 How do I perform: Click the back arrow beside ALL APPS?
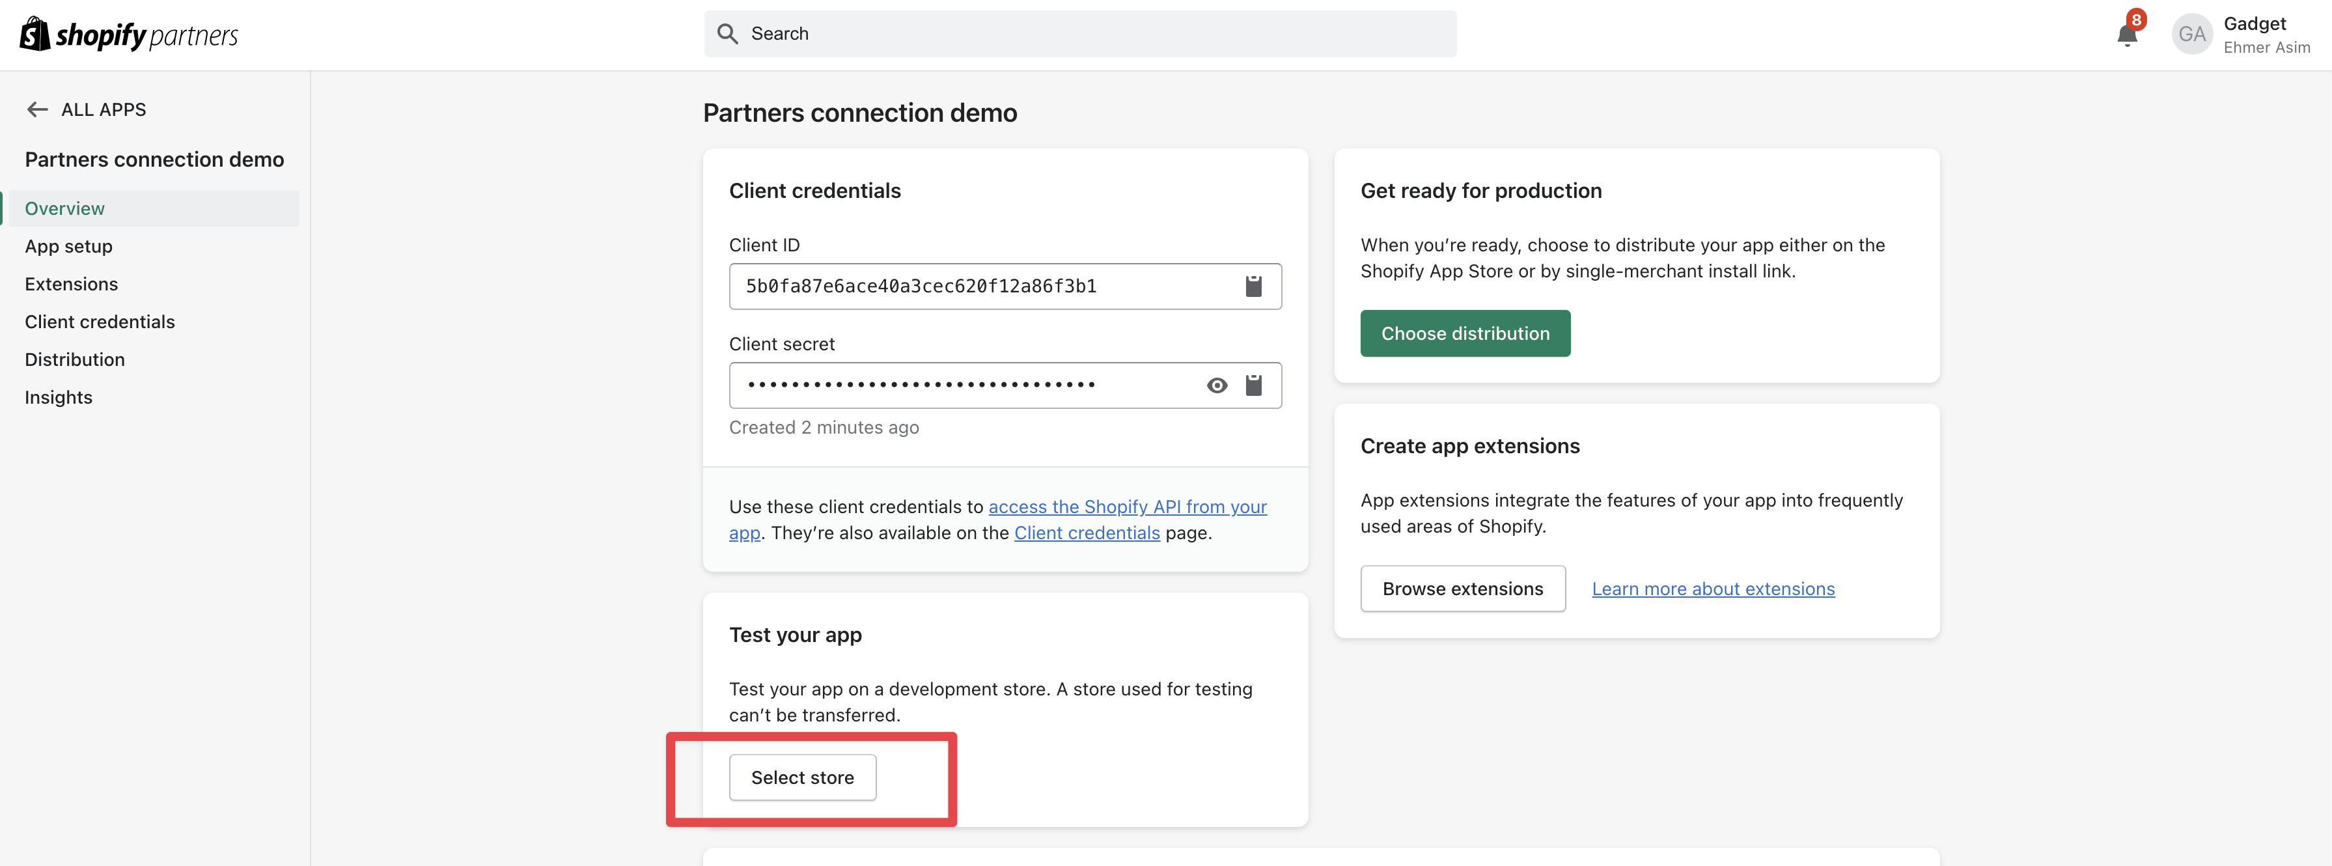tap(37, 109)
